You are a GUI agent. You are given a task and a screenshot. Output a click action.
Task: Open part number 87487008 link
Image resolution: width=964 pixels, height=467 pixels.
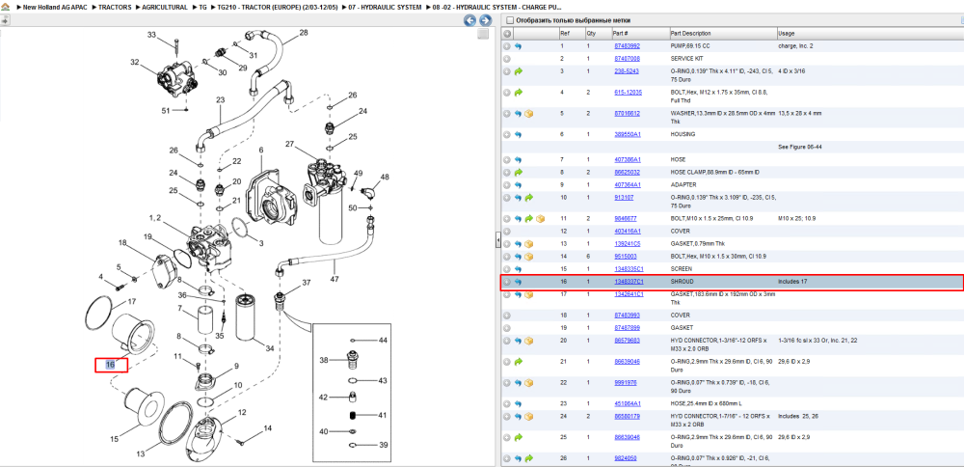click(628, 59)
